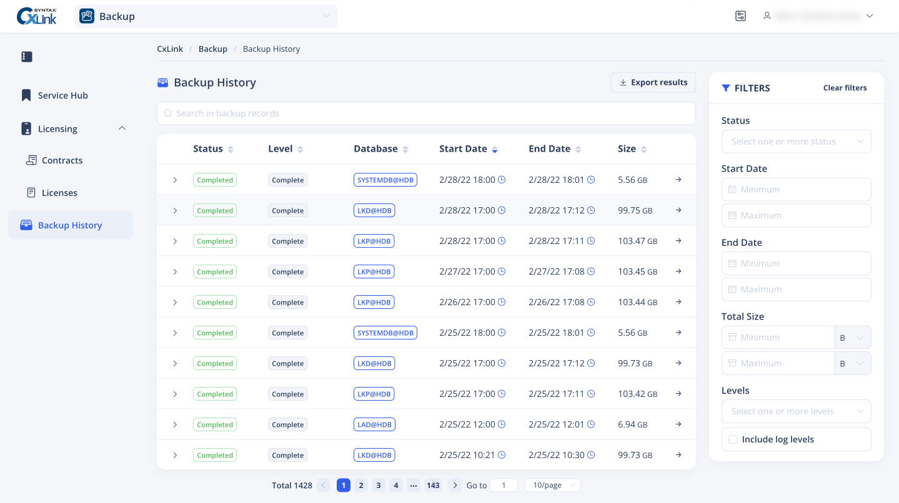Click the funnel icon next to FILTERS
The width and height of the screenshot is (899, 503).
pos(725,88)
